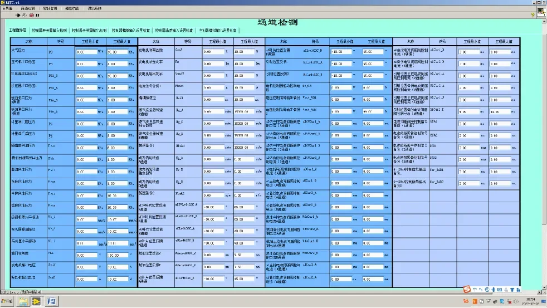Select the LabVIEW taskbar icon
The image size is (547, 308).
tap(36, 301)
